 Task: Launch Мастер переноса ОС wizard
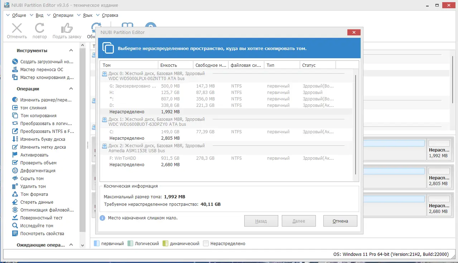pos(38,69)
